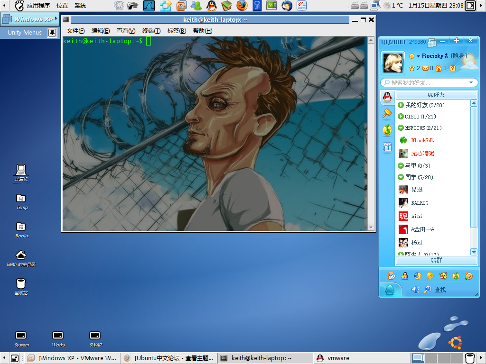Click the QQ main menu penguin button
Viewport: 486px width, 364px height.
[390, 290]
